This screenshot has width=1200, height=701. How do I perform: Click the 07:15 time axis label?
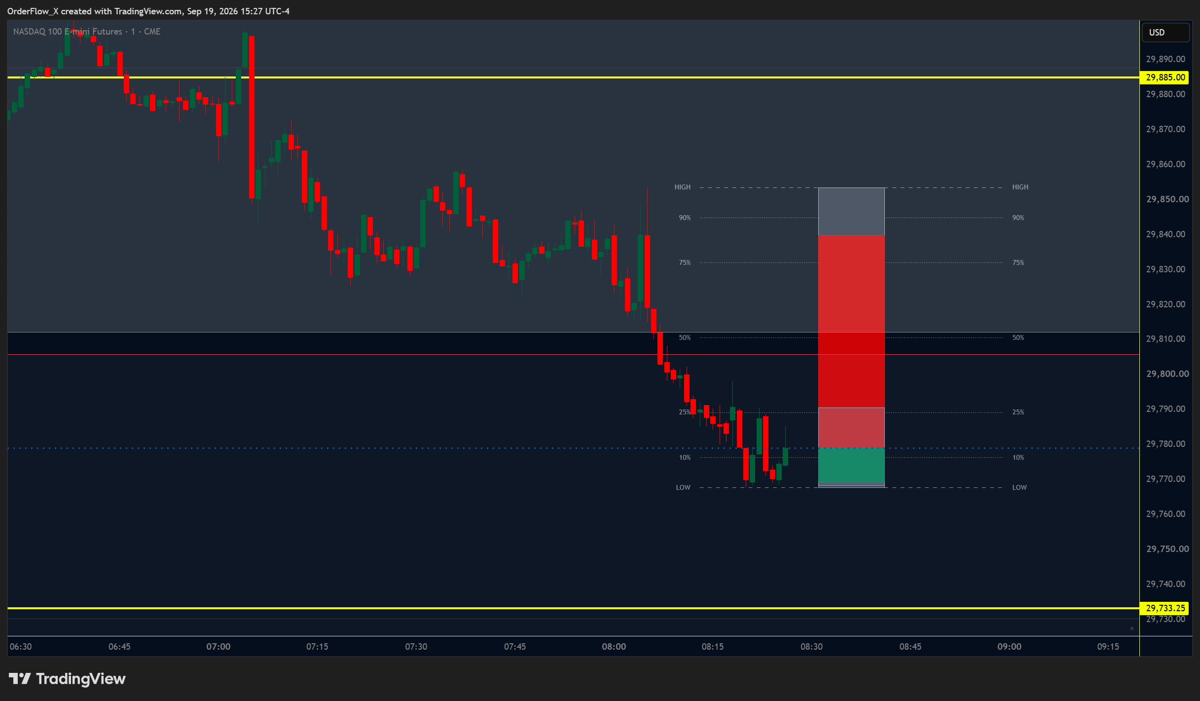coord(317,647)
